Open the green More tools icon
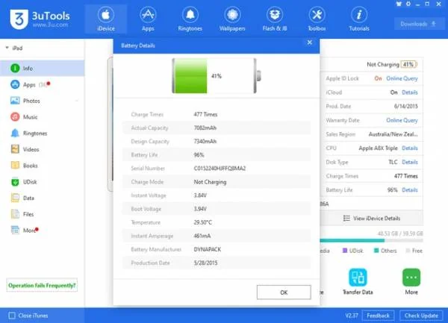Viewport: 448px width, 323px height. 411,281
